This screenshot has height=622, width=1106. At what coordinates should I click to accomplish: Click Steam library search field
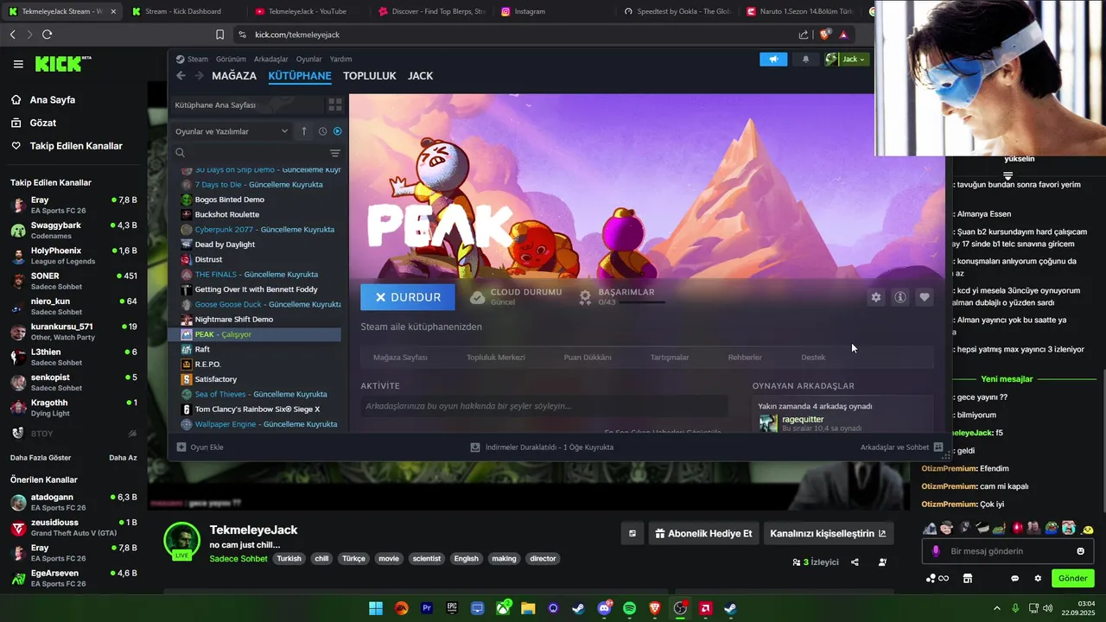(x=251, y=153)
